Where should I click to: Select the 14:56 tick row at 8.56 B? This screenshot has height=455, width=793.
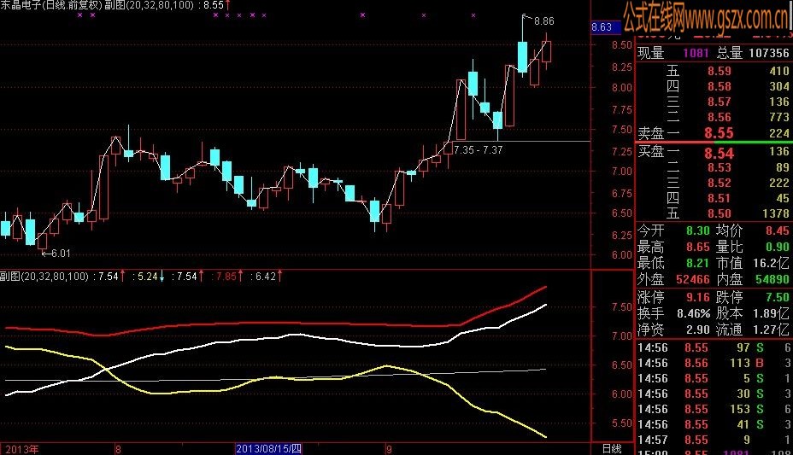[x=714, y=363]
